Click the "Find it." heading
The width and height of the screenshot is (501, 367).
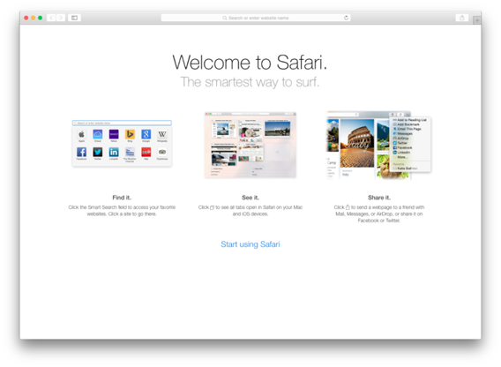(x=122, y=198)
